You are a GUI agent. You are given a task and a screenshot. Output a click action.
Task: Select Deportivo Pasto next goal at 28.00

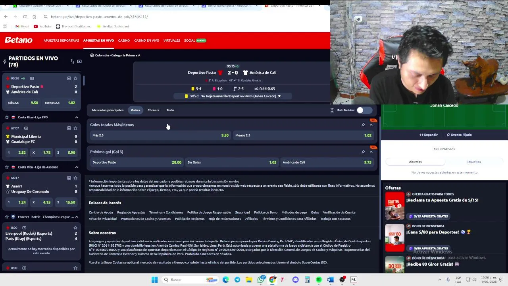click(137, 162)
